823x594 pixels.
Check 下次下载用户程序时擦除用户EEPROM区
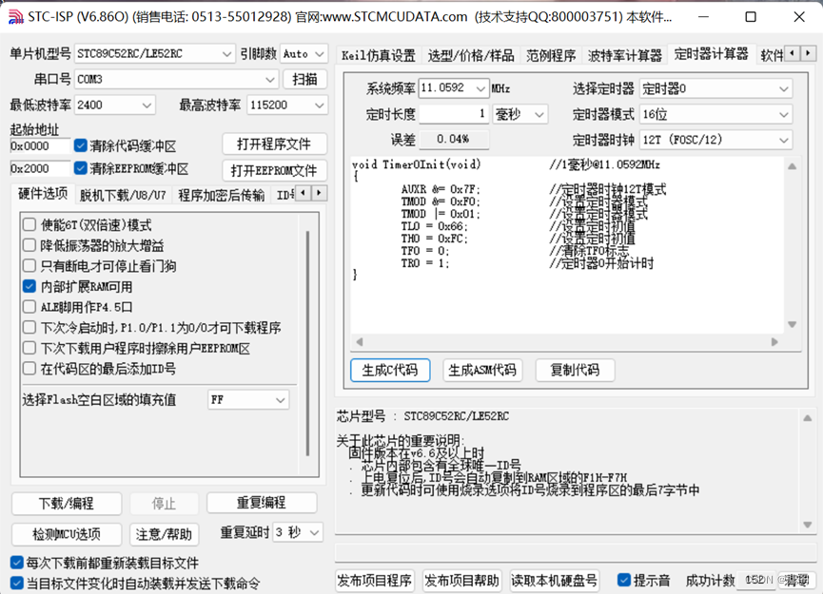pyautogui.click(x=29, y=348)
